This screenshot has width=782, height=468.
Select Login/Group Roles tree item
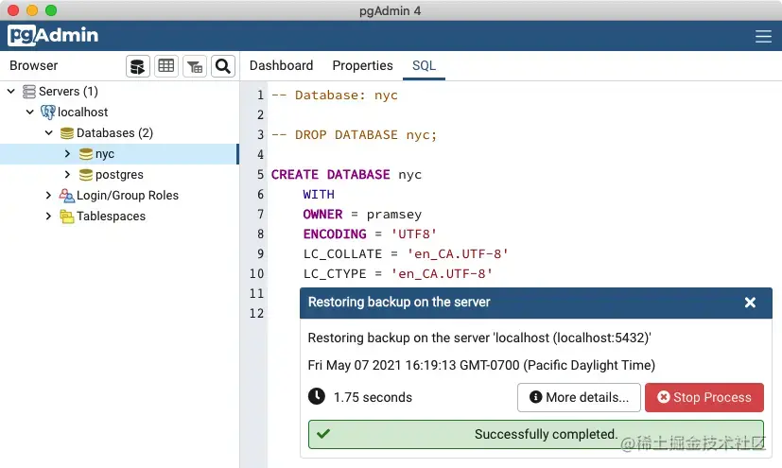click(x=128, y=196)
